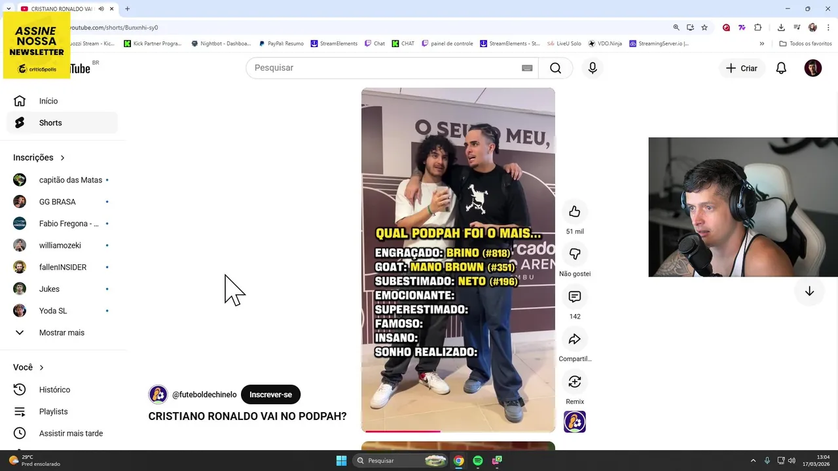This screenshot has width=838, height=471.
Task: Open Chrome downloads icon
Action: (781, 27)
